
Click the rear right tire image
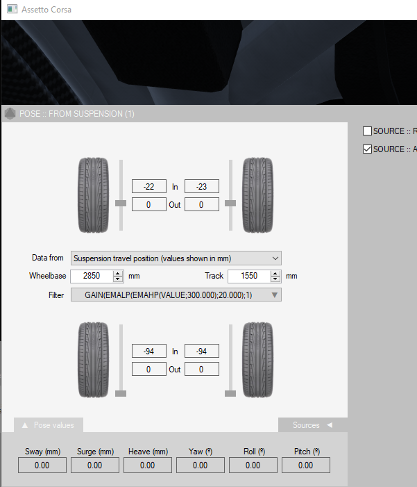click(257, 360)
